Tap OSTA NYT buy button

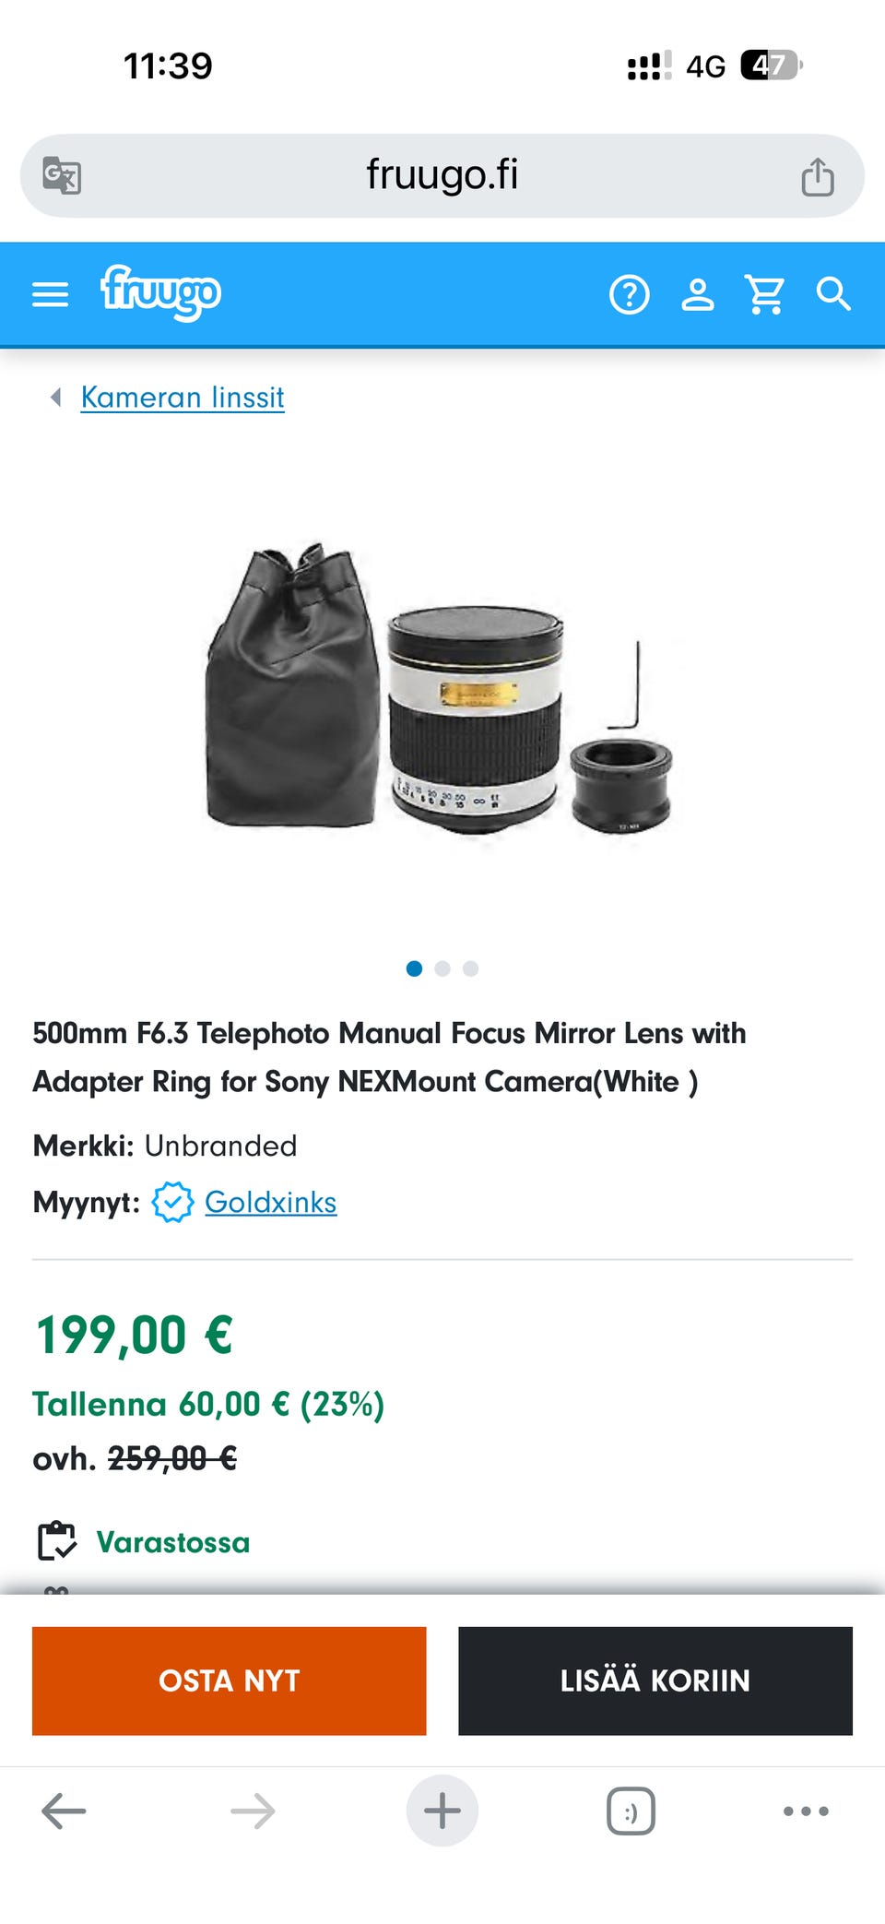[230, 1681]
